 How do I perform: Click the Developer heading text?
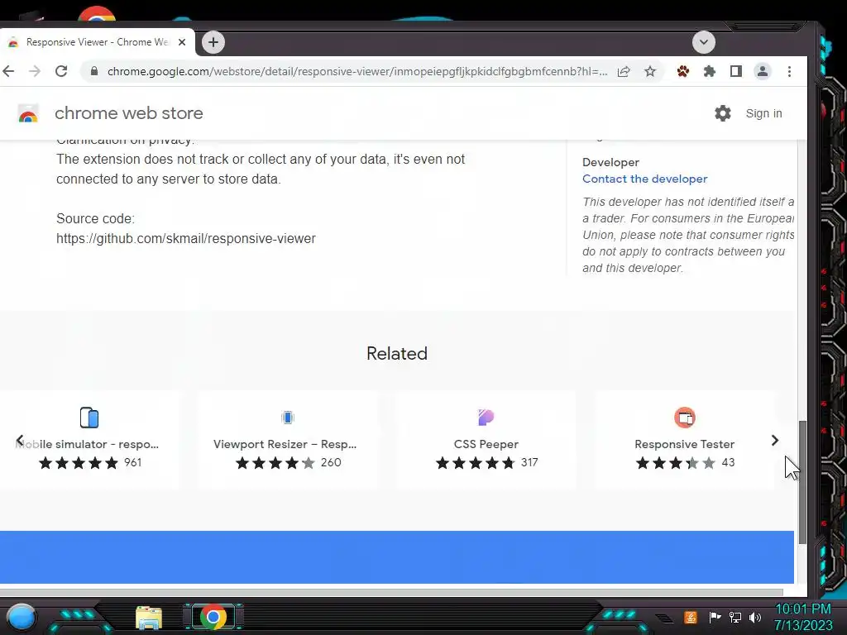pyautogui.click(x=610, y=163)
